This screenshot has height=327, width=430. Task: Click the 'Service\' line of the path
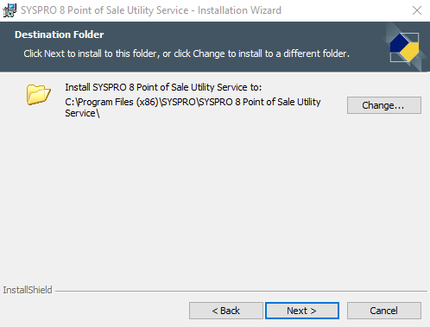pos(82,113)
